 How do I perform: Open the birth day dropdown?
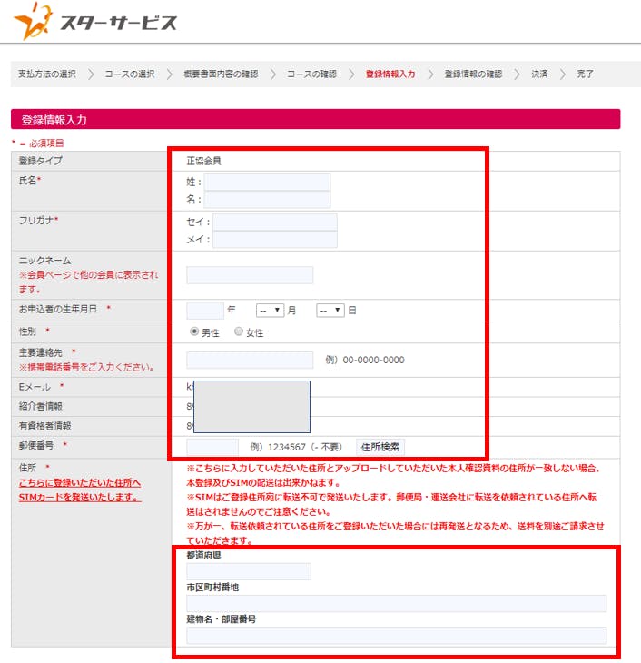(330, 310)
